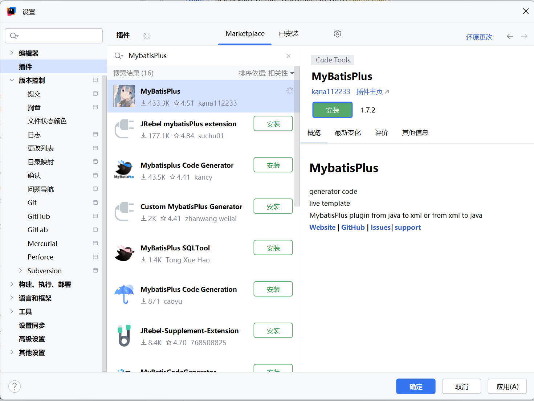Open search options magnifier in plugin search

[x=119, y=56]
